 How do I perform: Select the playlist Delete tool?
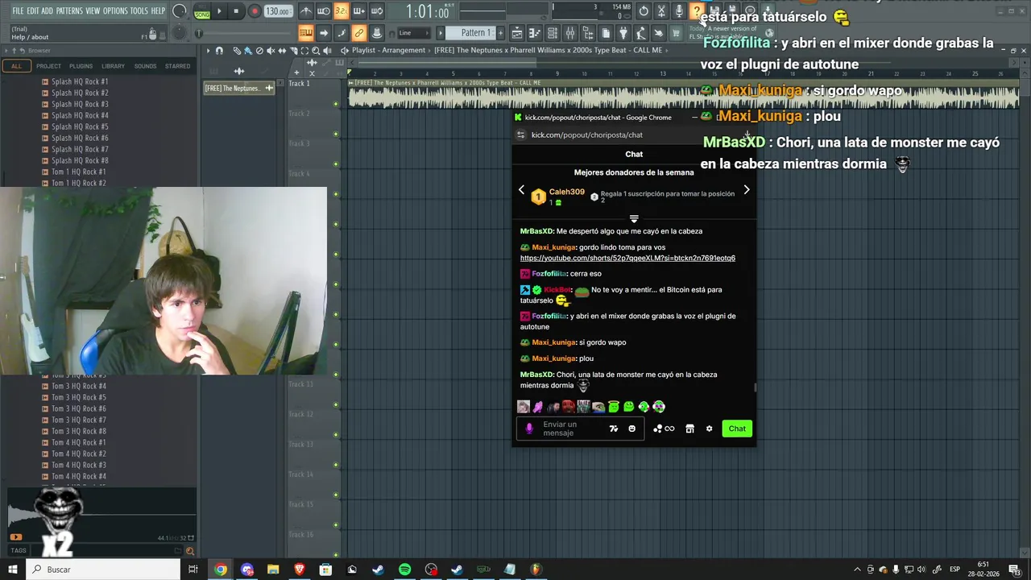coord(259,50)
